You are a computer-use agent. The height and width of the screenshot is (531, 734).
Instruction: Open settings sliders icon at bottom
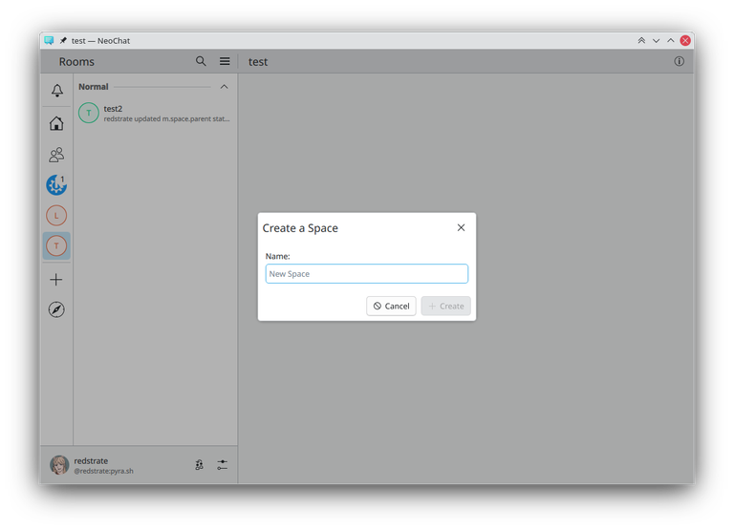pyautogui.click(x=223, y=465)
